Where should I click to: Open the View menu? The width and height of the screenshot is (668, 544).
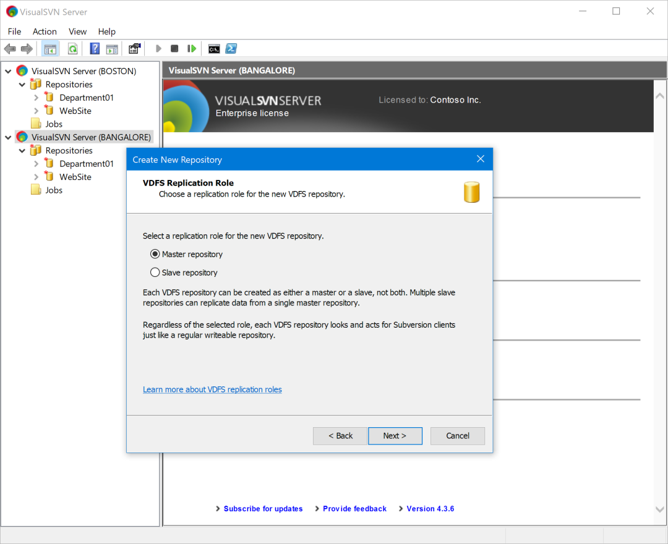[77, 32]
